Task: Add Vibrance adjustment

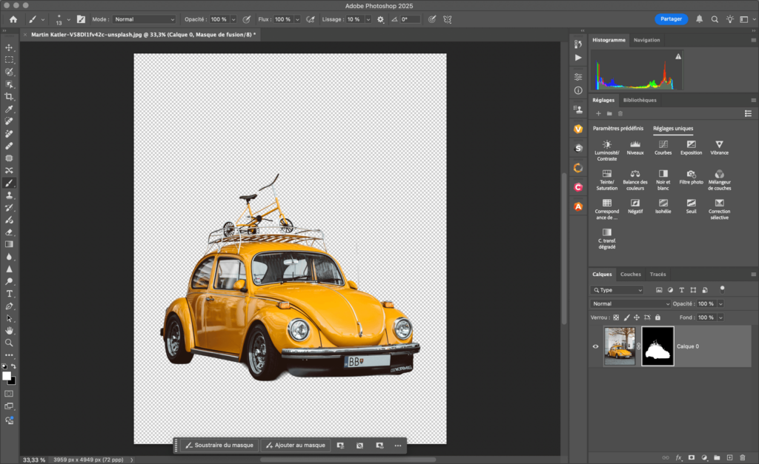Action: pos(719,147)
